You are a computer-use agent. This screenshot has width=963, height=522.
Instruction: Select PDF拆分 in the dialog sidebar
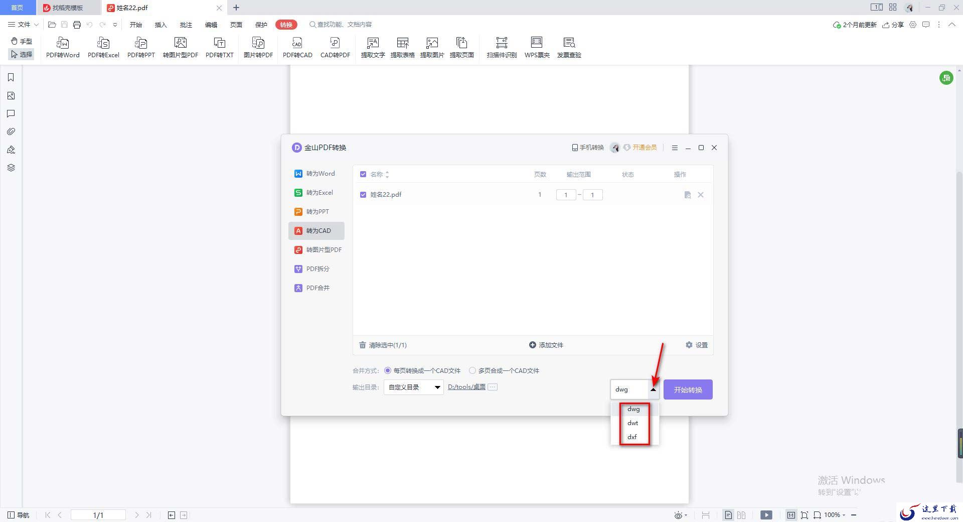pos(316,269)
